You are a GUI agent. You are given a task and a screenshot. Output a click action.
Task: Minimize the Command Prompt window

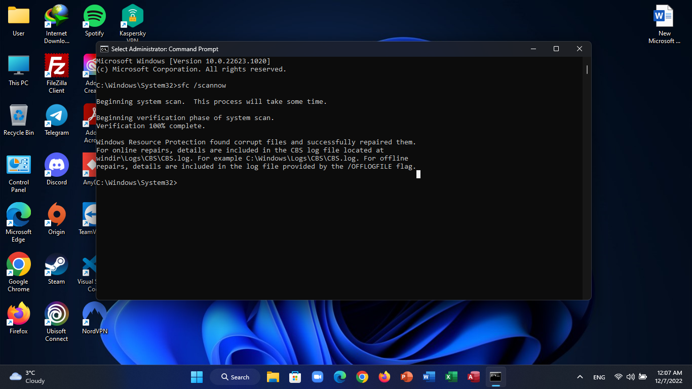point(533,49)
